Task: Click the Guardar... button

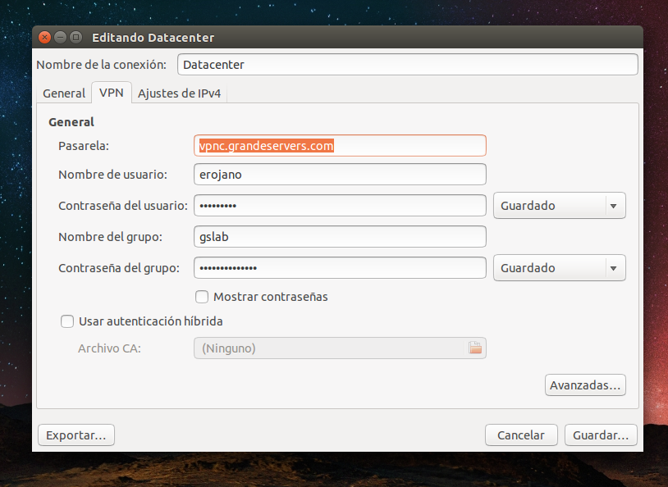Action: click(x=601, y=435)
